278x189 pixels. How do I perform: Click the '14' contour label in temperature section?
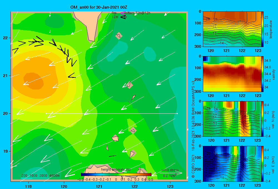[222, 43]
